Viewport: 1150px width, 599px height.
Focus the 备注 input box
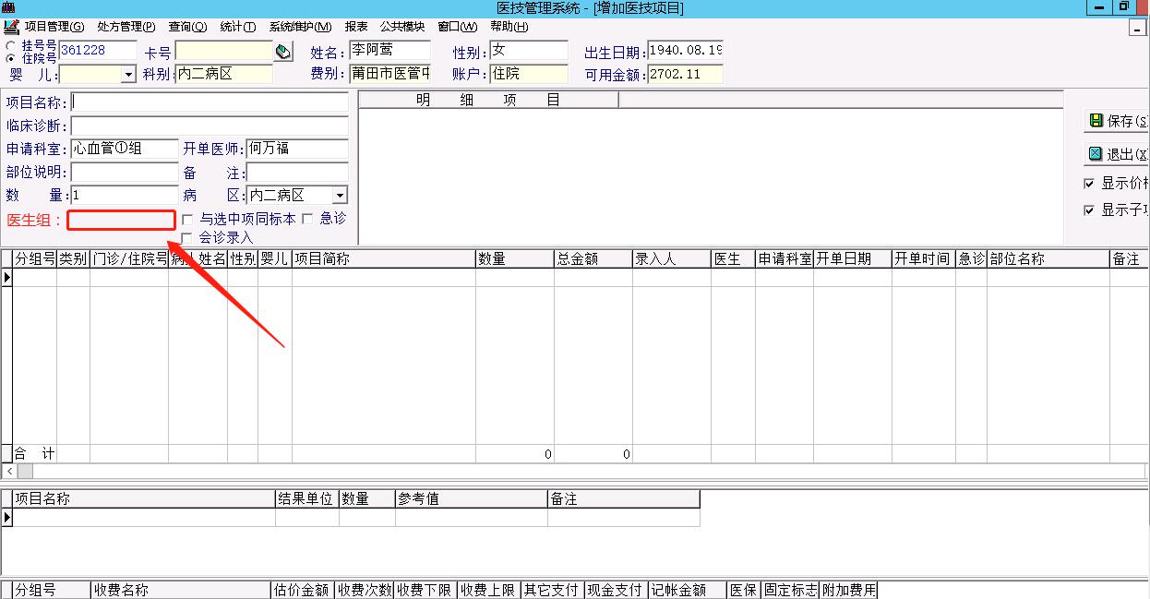(297, 173)
